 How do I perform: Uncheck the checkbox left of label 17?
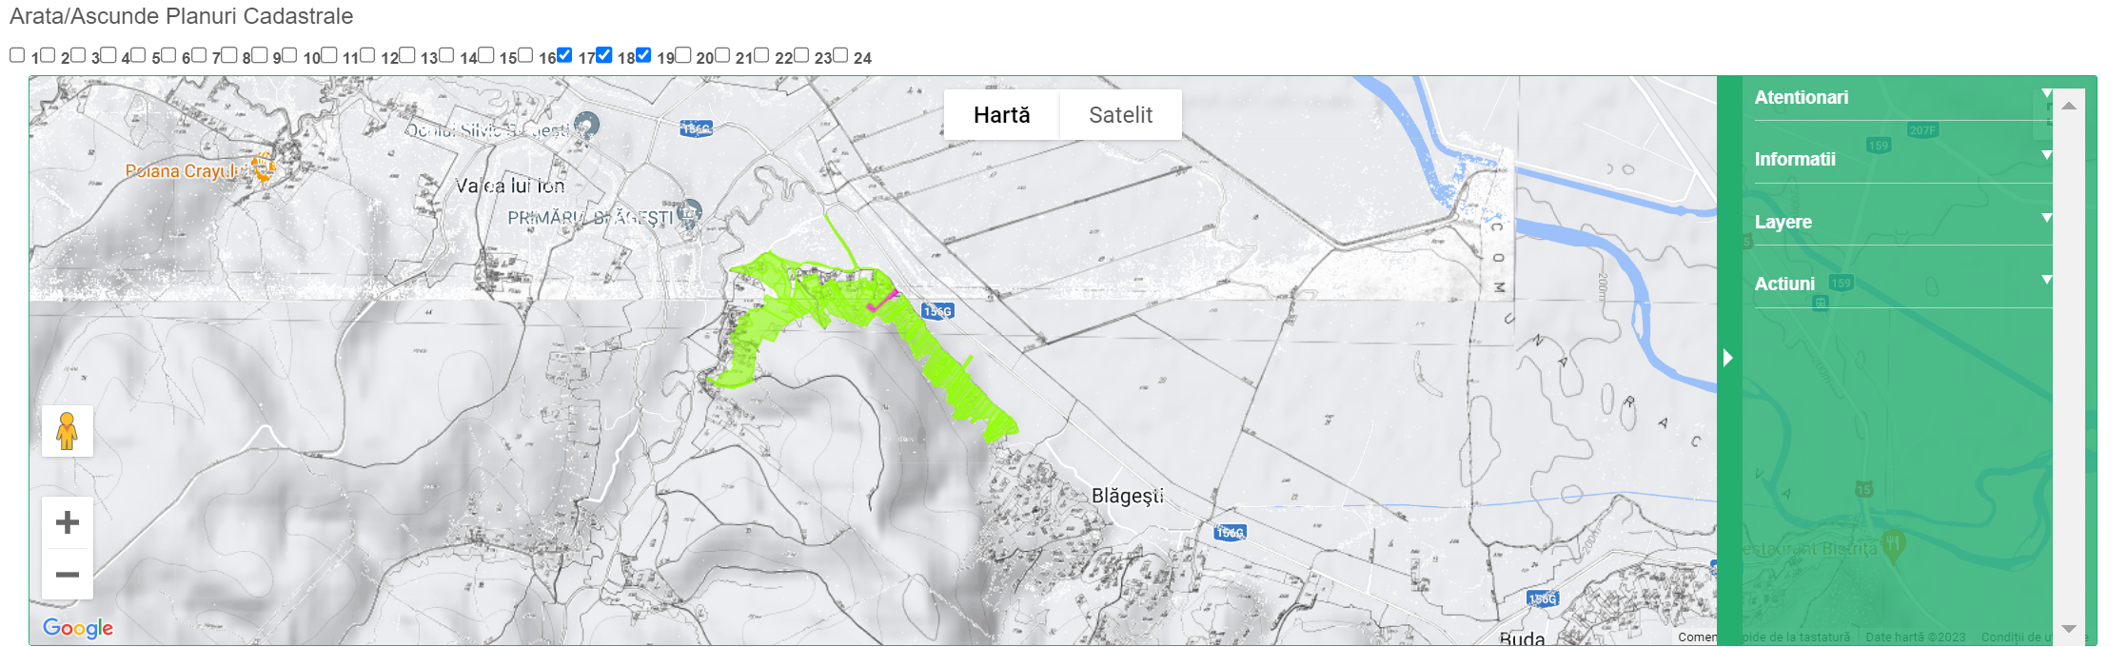pos(565,55)
